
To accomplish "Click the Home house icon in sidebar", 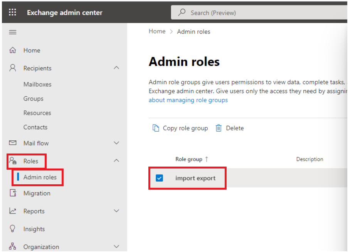I will click(13, 50).
